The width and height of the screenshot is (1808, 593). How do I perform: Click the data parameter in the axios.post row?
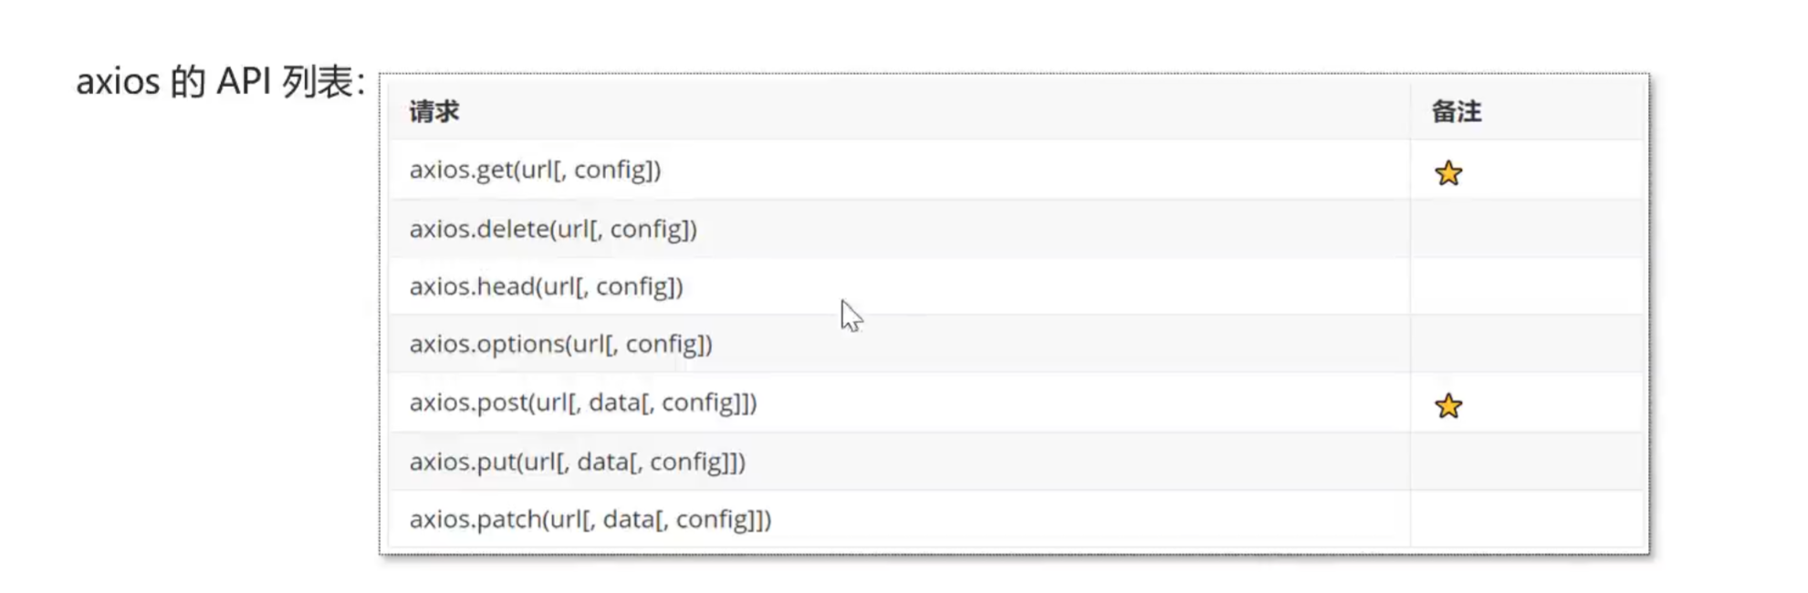coord(613,402)
